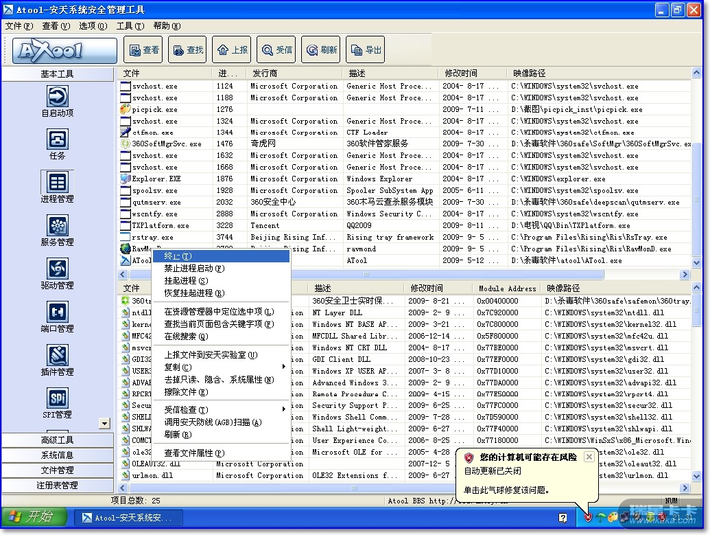Click the 导出 export toolbar button
Image resolution: width=710 pixels, height=535 pixels.
coord(366,49)
